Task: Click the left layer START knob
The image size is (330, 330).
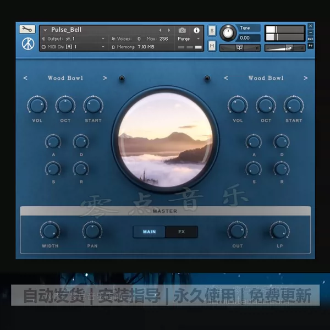Action: (93, 105)
